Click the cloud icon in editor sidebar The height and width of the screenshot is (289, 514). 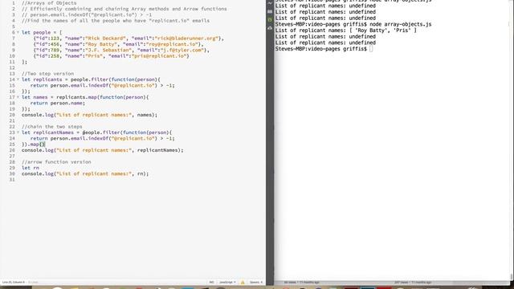coord(270,29)
